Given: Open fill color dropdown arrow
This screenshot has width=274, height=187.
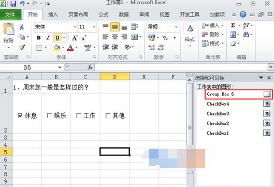Looking at the screenshot, I should 63,47.
